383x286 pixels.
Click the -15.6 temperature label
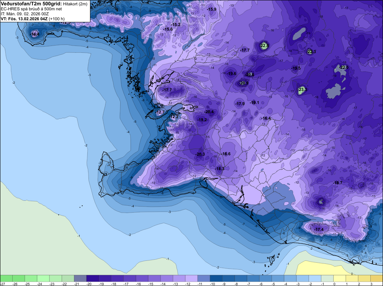[x=168, y=29]
